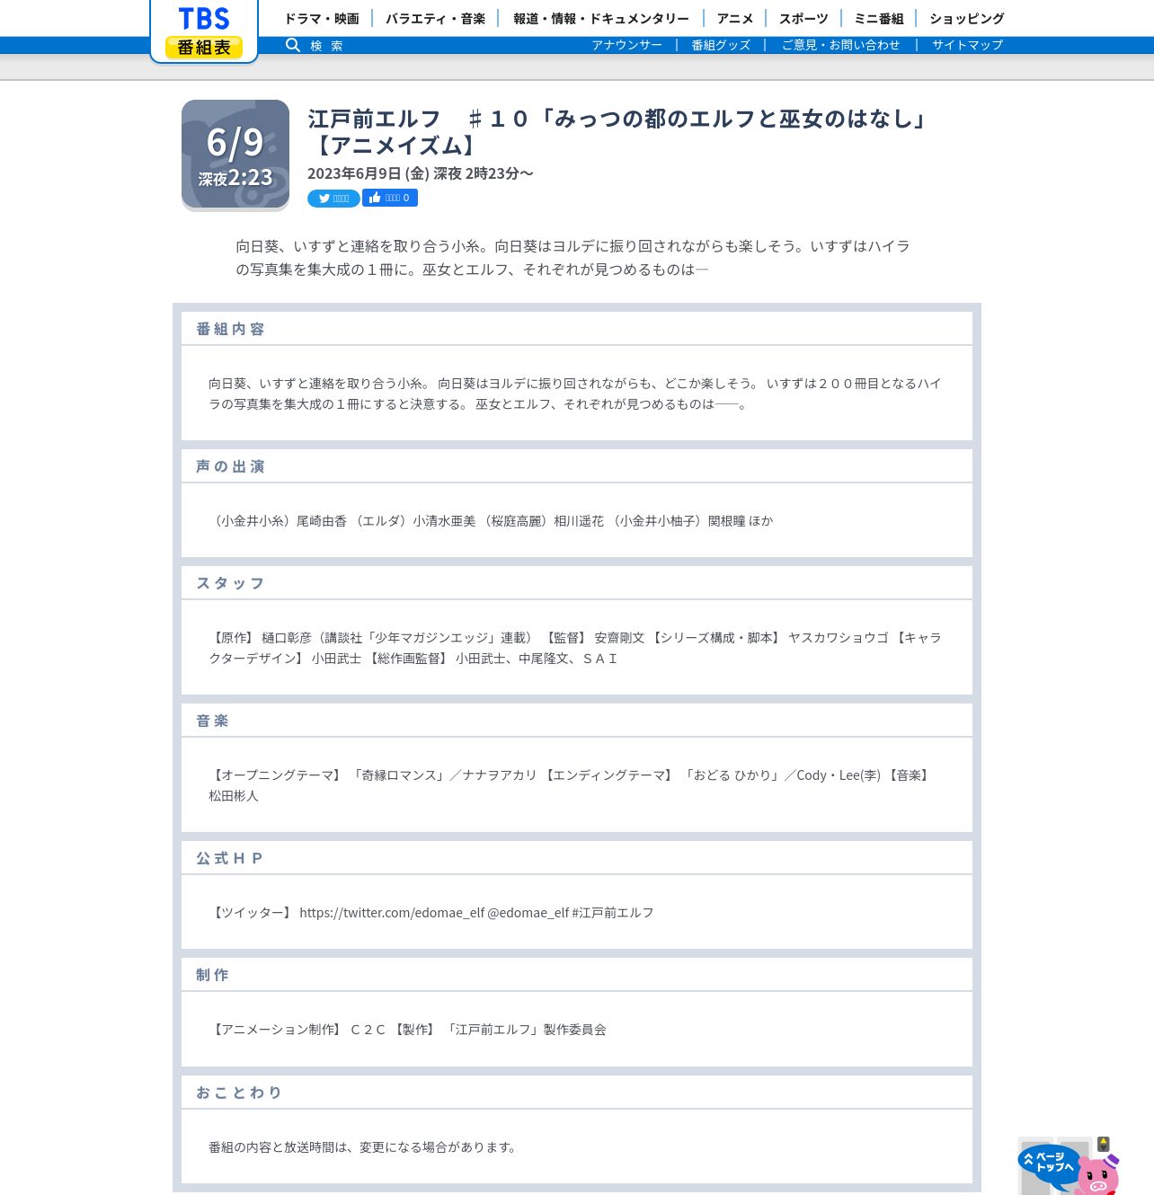Screen dimensions: 1154x1195
Task: Open ご意見・お問い合わせ link
Action: pyautogui.click(x=840, y=45)
